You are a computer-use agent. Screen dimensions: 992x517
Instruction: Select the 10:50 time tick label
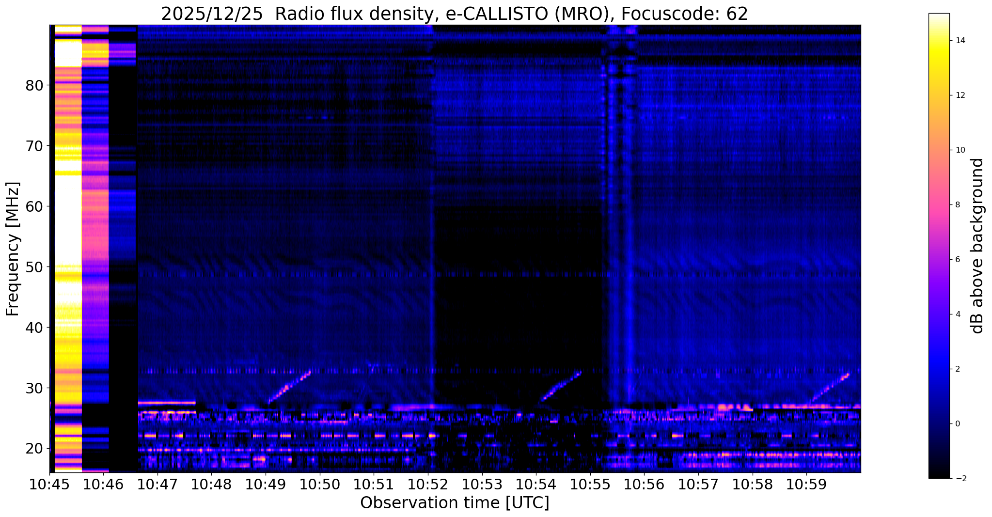[x=320, y=485]
